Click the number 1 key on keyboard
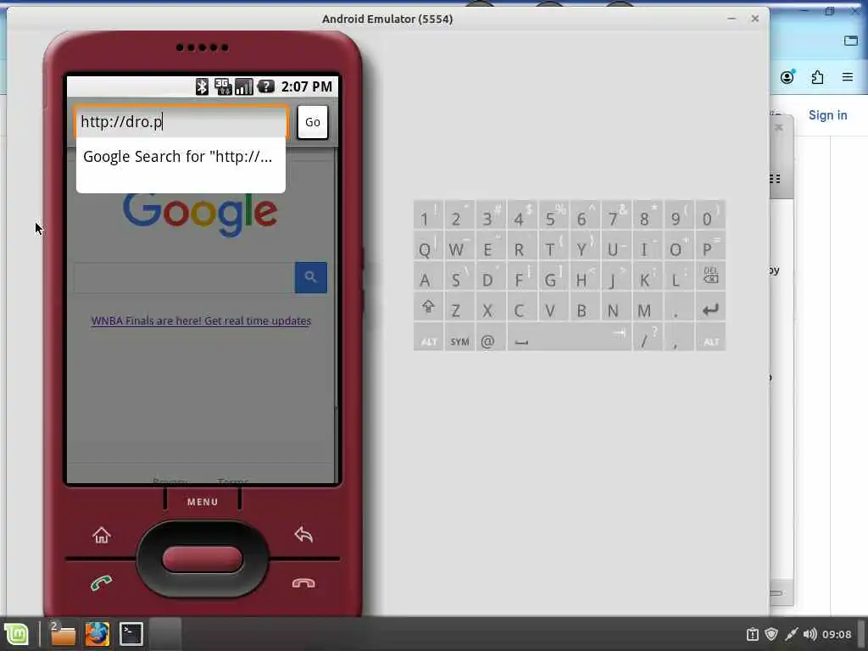This screenshot has height=651, width=868. coord(428,215)
